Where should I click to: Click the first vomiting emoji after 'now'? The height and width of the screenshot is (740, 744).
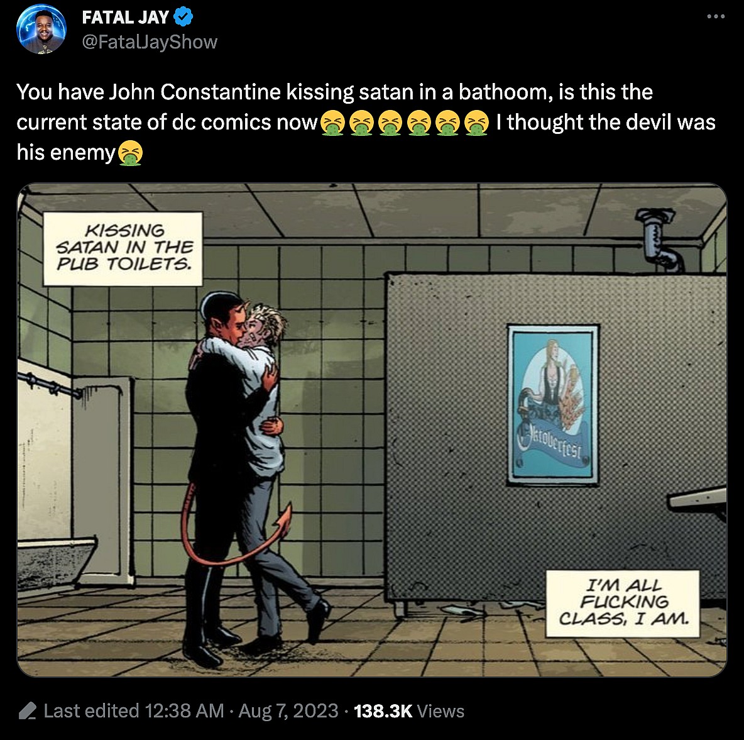[332, 123]
